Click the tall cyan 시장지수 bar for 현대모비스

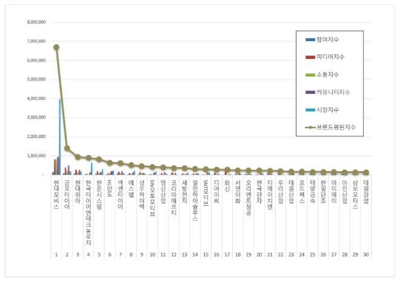(59, 137)
